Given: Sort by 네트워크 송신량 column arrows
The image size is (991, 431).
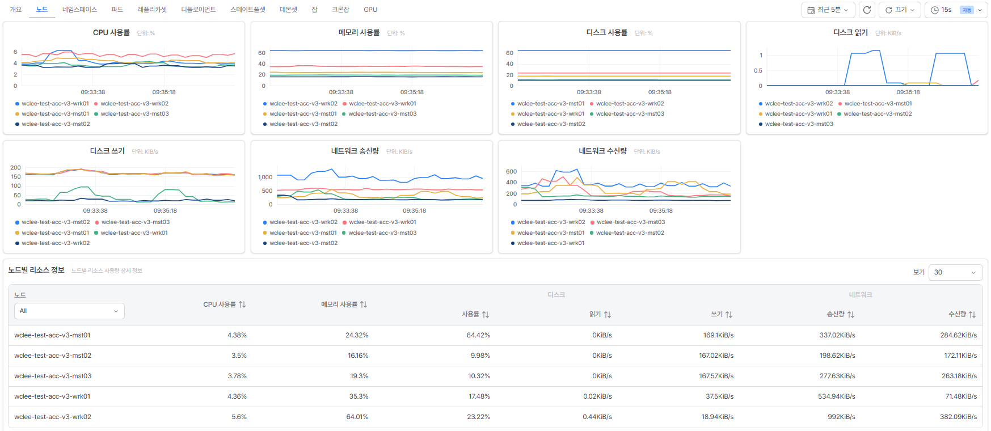Looking at the screenshot, I should coord(851,314).
